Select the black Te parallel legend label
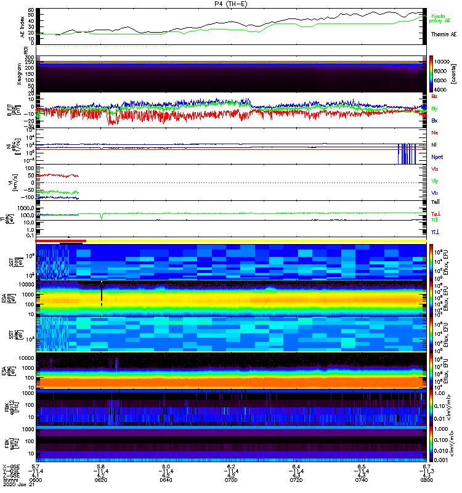This screenshot has width=462, height=493. 436,202
